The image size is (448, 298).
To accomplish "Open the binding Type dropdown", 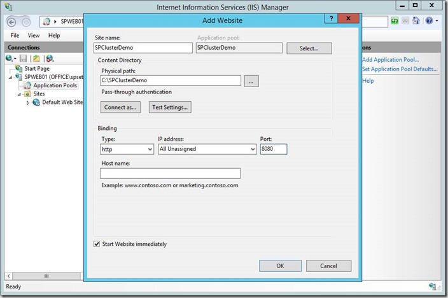I will [127, 149].
